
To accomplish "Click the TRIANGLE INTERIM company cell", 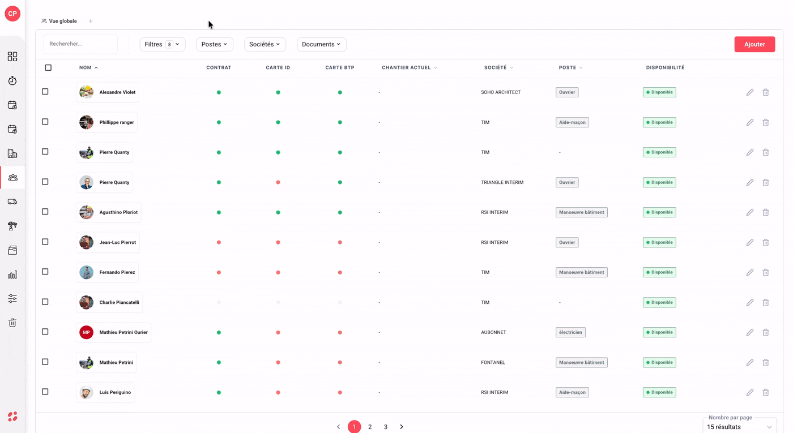I will point(502,182).
